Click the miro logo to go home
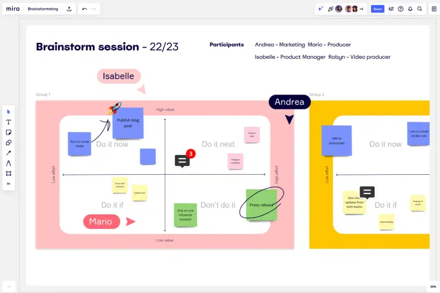 tap(13, 9)
